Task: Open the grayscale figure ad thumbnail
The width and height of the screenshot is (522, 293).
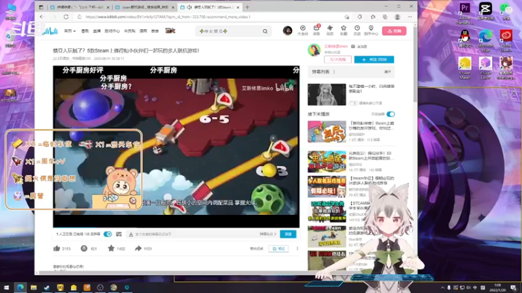Action: click(327, 94)
